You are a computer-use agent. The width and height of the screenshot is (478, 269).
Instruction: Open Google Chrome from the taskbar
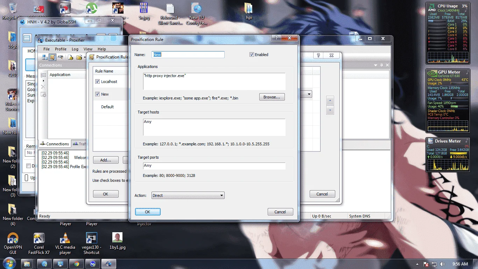coord(76,264)
